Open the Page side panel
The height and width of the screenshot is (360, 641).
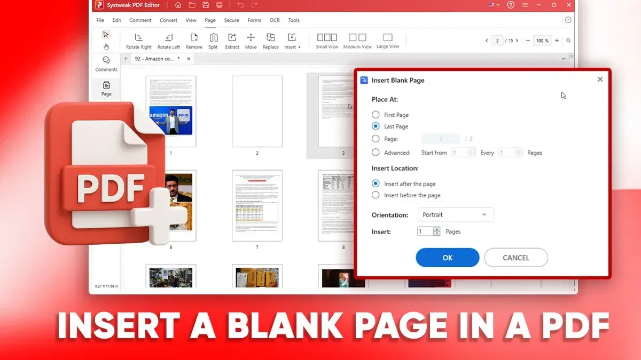click(x=106, y=89)
